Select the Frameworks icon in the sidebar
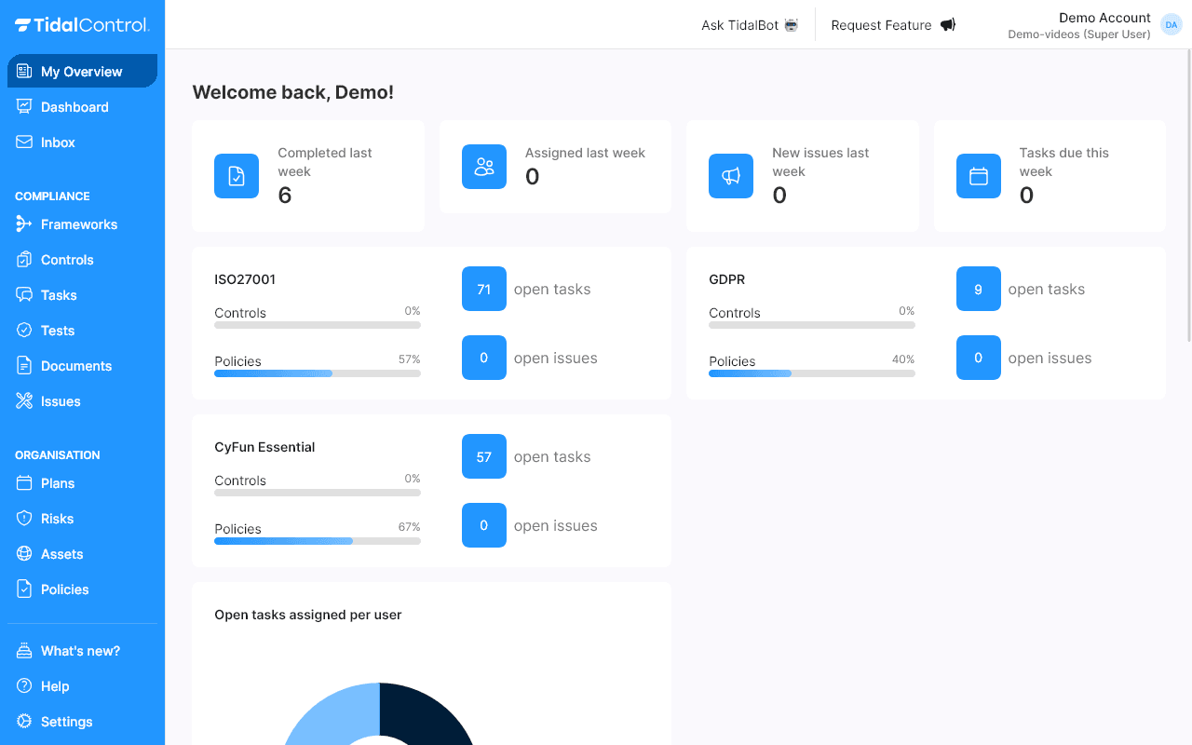Screen dimensions: 1192x745 pos(22,224)
